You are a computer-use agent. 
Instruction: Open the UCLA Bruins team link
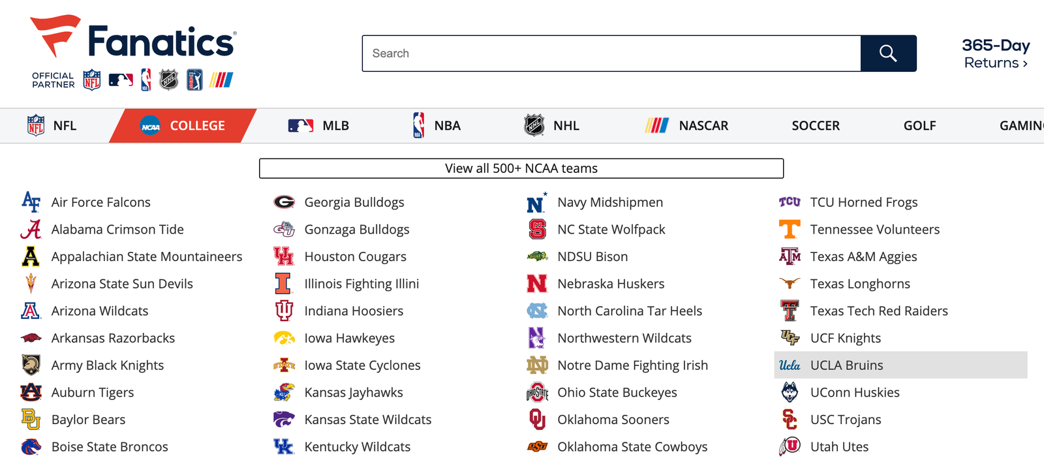[900, 365]
